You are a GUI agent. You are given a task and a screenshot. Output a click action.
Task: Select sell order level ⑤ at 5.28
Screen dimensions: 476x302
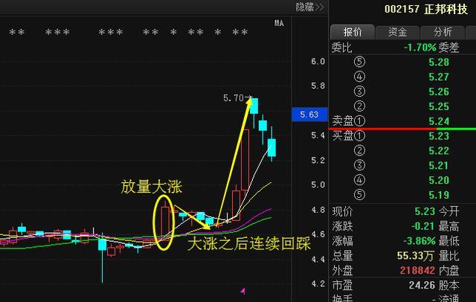tap(438, 62)
